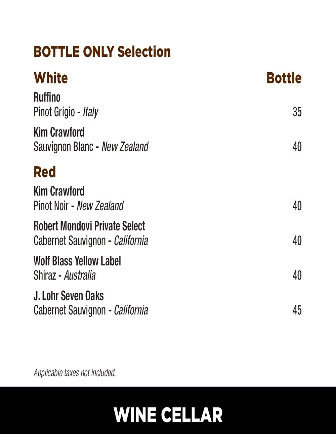
Task: Select the Ruffino wine name
Action: (x=47, y=97)
